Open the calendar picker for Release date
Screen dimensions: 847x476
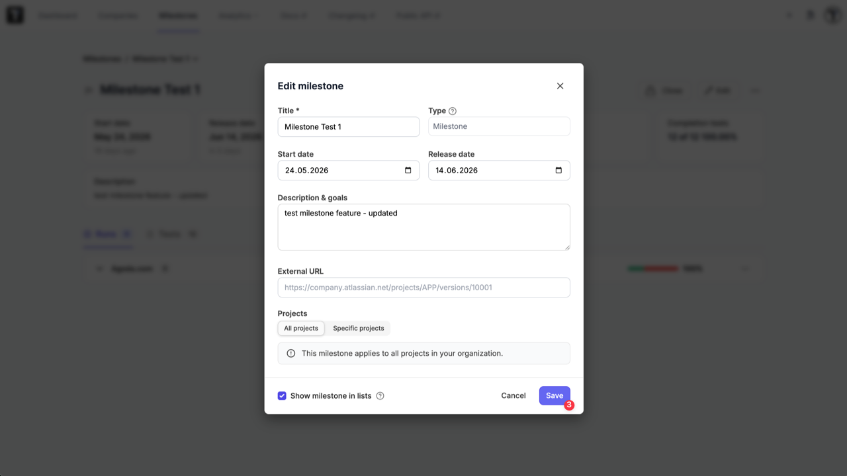(558, 171)
